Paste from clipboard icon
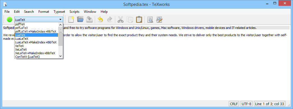 [x=139, y=19]
